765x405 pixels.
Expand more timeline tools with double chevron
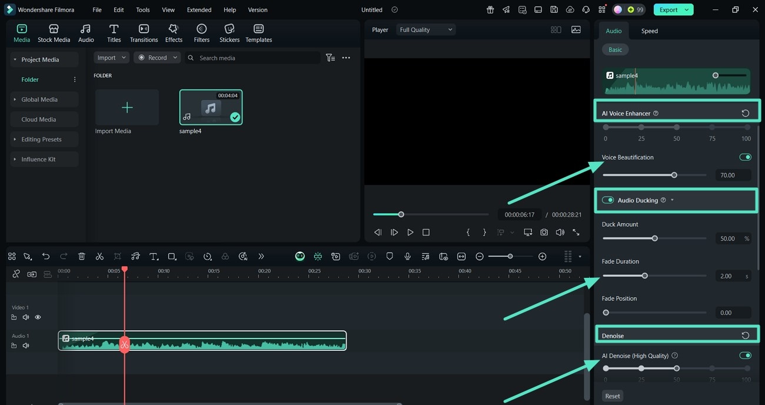261,257
